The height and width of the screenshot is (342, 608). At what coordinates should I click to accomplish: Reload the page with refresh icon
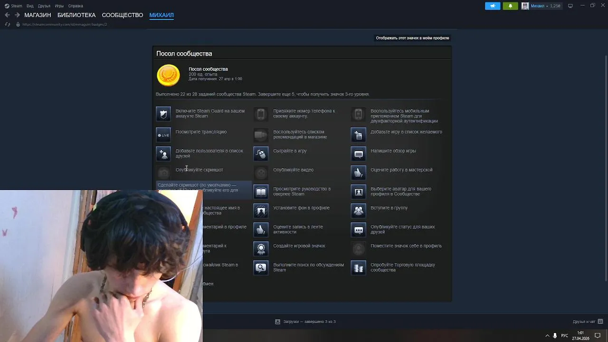pyautogui.click(x=7, y=24)
